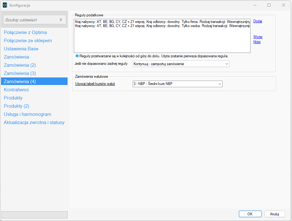This screenshot has height=221, width=292.
Task: Open the '3 - NBP - Średni kurs NBP' dropdown
Action: tap(177, 84)
